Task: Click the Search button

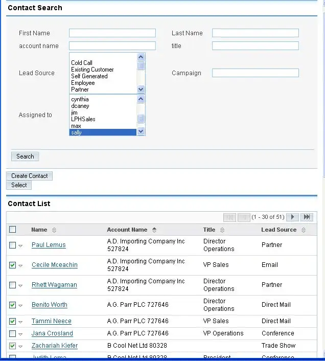Action: [x=25, y=156]
